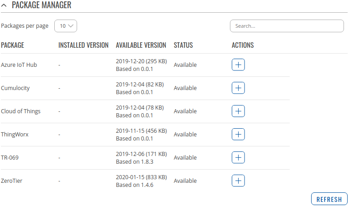The image size is (349, 206).
Task: Click the TR-069 package name
Action: coord(10,158)
